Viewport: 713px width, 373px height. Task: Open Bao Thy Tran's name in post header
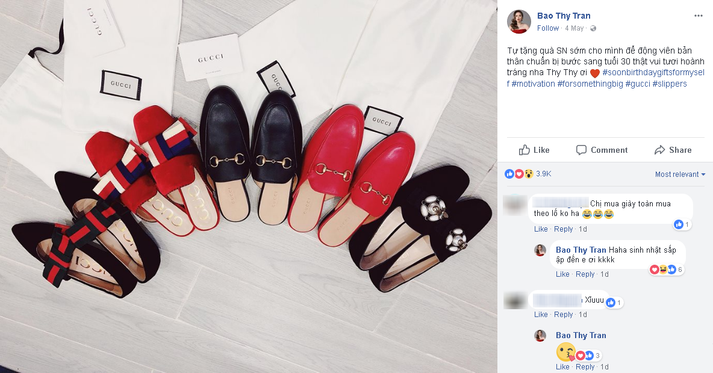564,16
